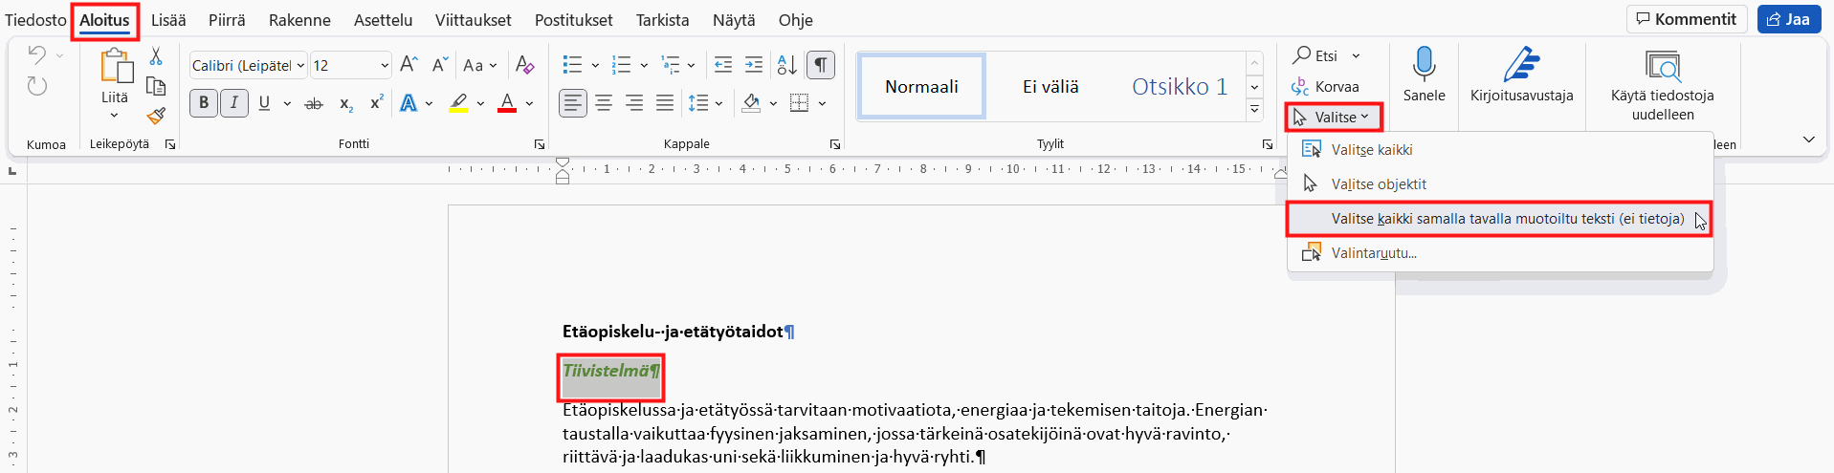Align text to the right
Screen dimensions: 1834x473
633,102
